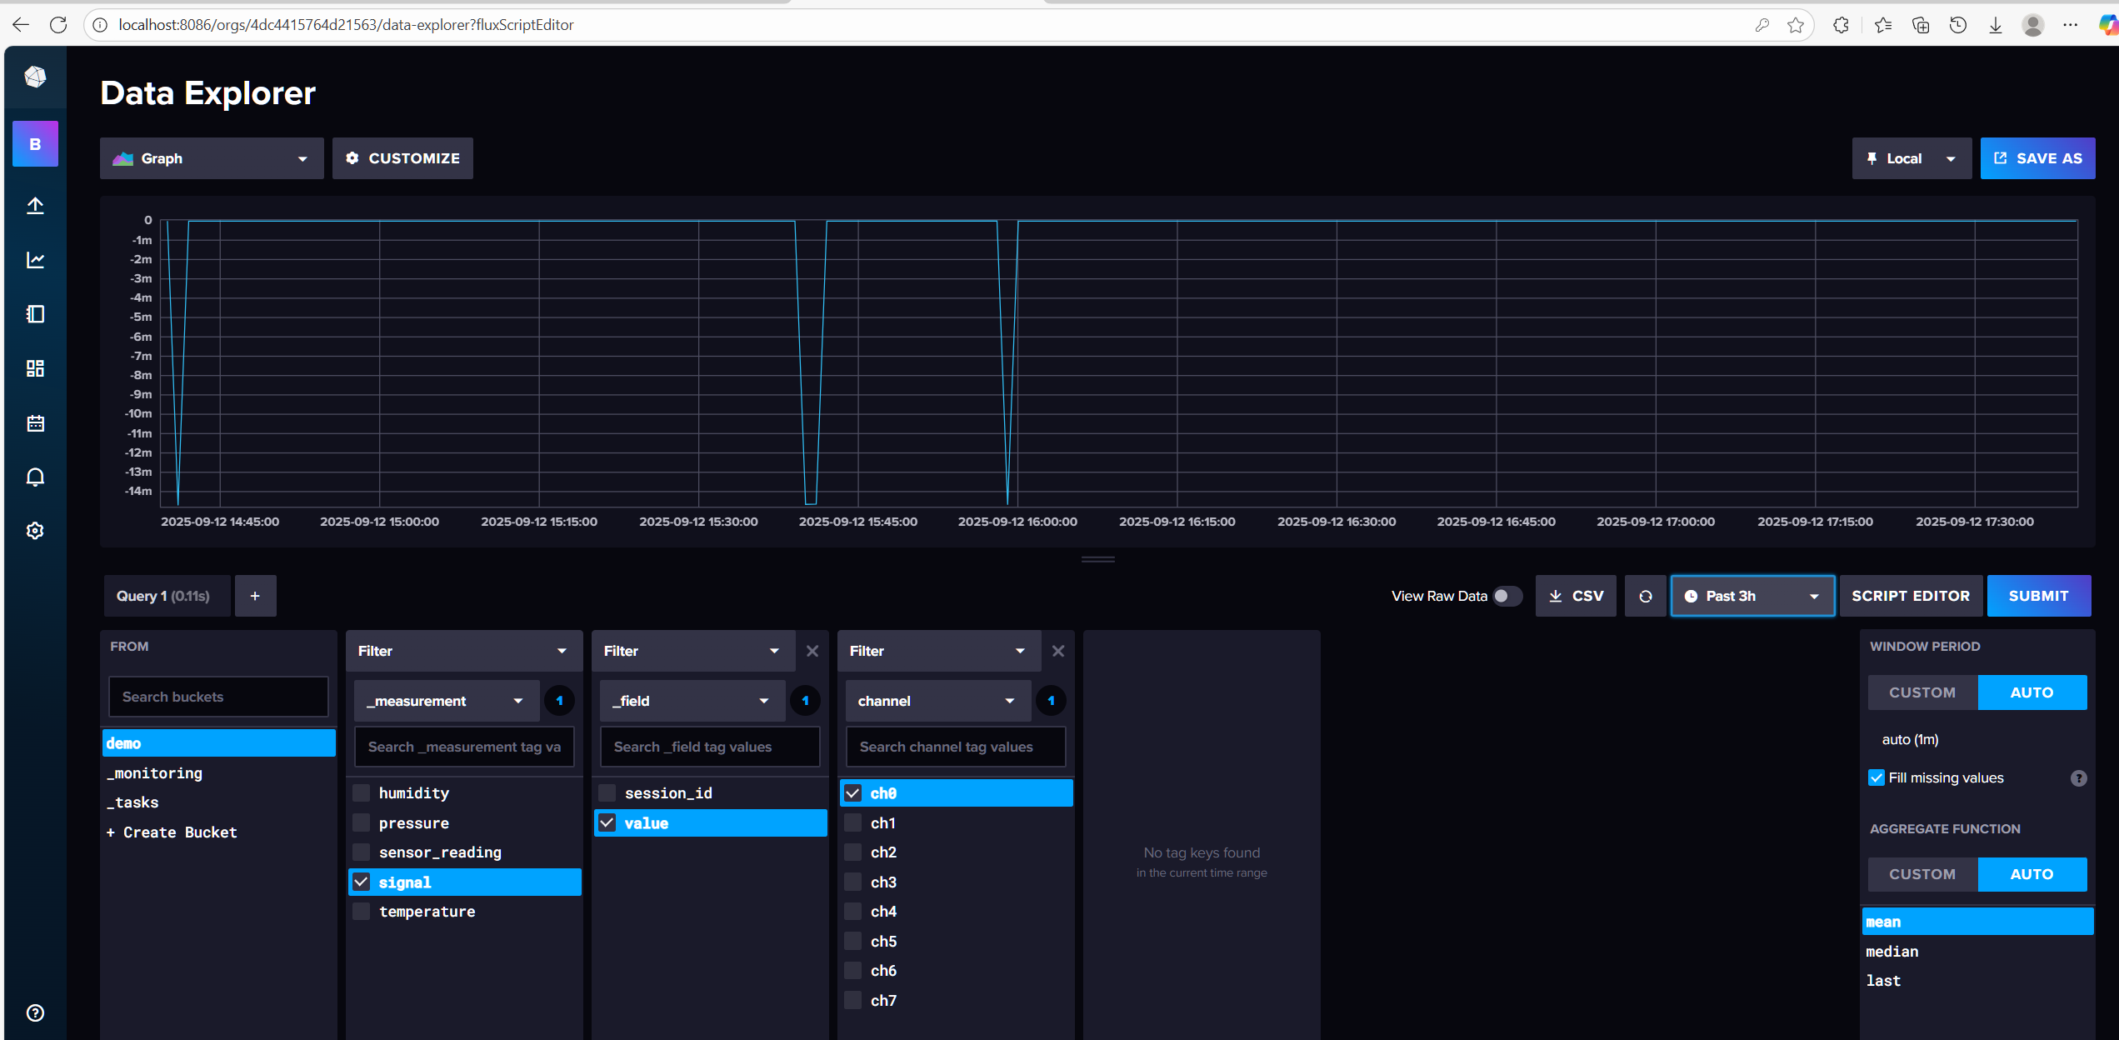Open the Data Explorer graph icon
2119x1040 pixels.
click(35, 260)
